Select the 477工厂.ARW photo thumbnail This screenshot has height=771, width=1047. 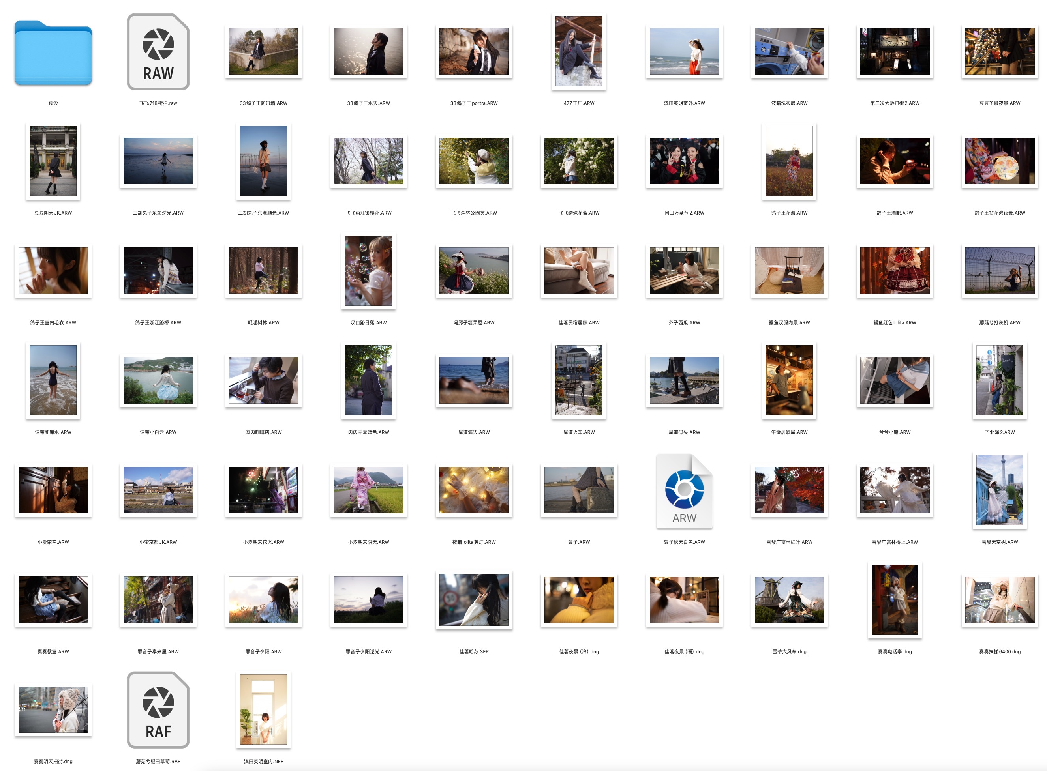[x=579, y=51]
